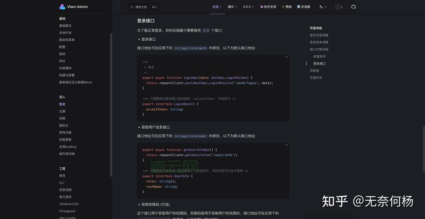Viewport: 425px width, 219px height.
Task: Open the 5.5.2 version dropdown
Action: 249,7
